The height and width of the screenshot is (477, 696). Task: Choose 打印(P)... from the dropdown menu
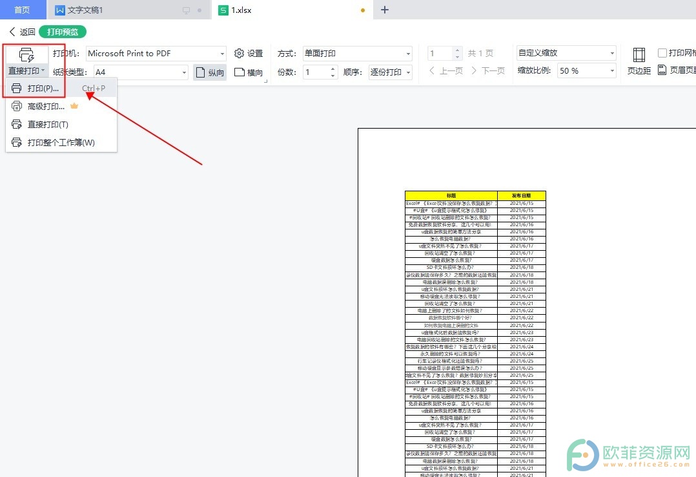(61, 89)
